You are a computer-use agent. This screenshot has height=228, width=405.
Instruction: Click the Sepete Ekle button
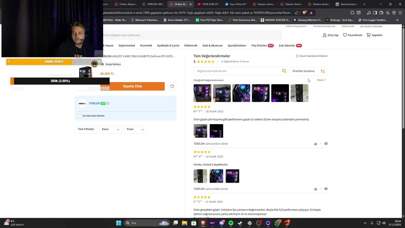pos(132,86)
